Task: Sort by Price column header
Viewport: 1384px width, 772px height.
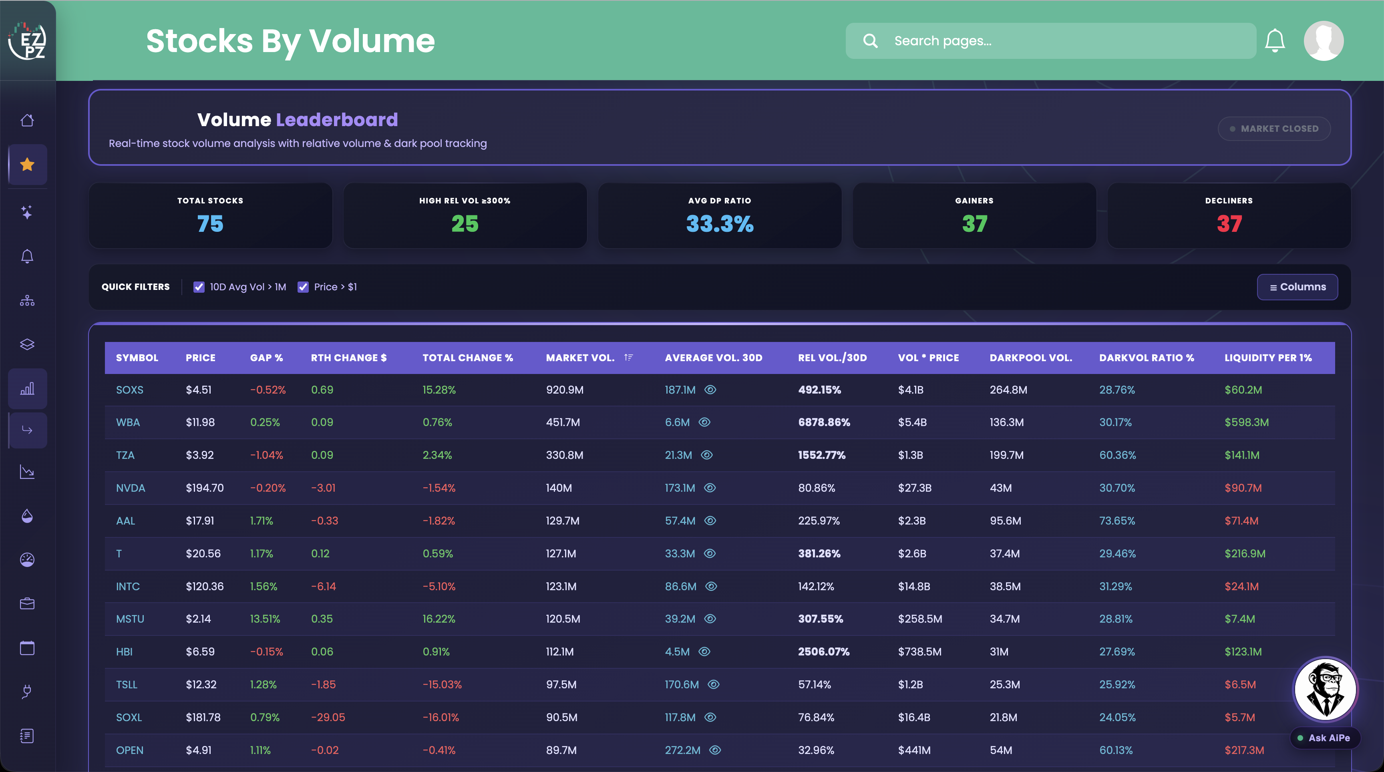Action: click(200, 358)
